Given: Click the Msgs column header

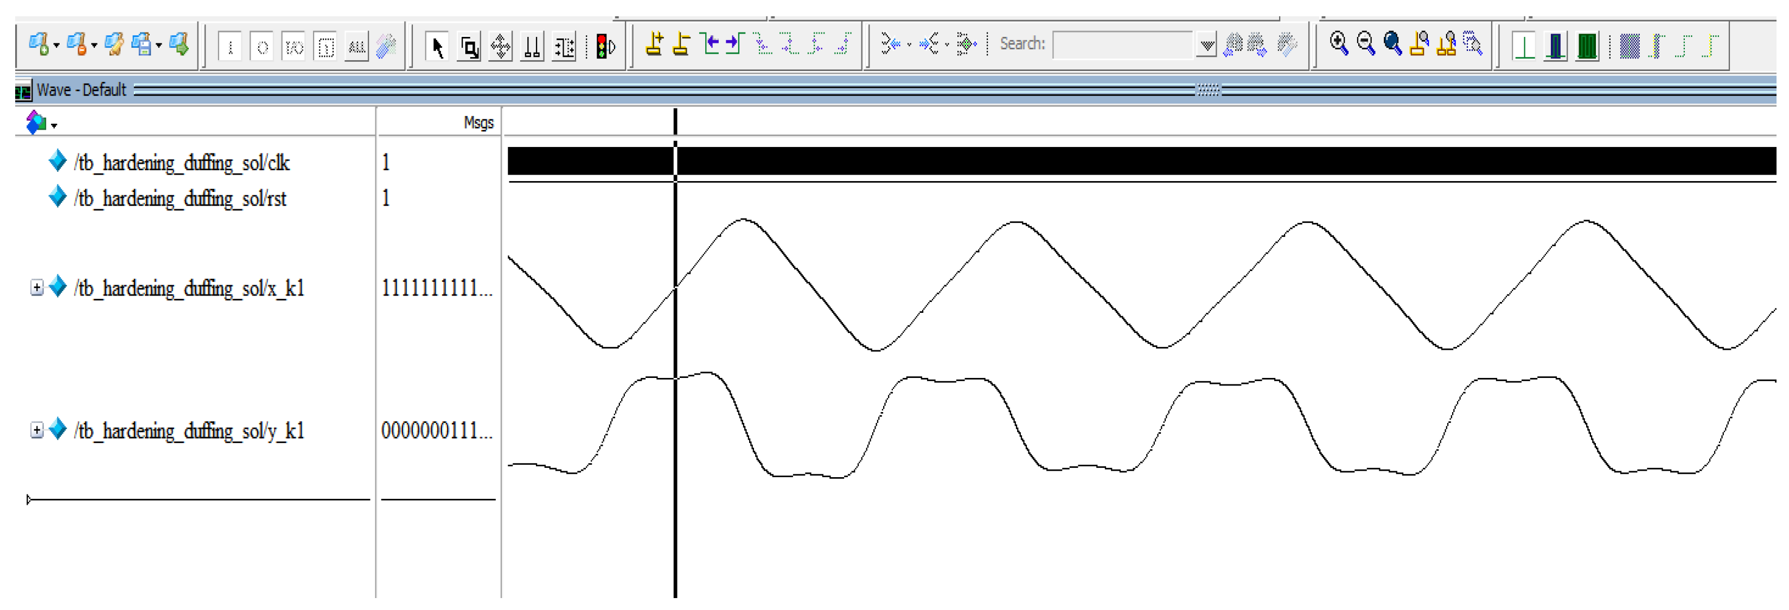Looking at the screenshot, I should point(478,123).
